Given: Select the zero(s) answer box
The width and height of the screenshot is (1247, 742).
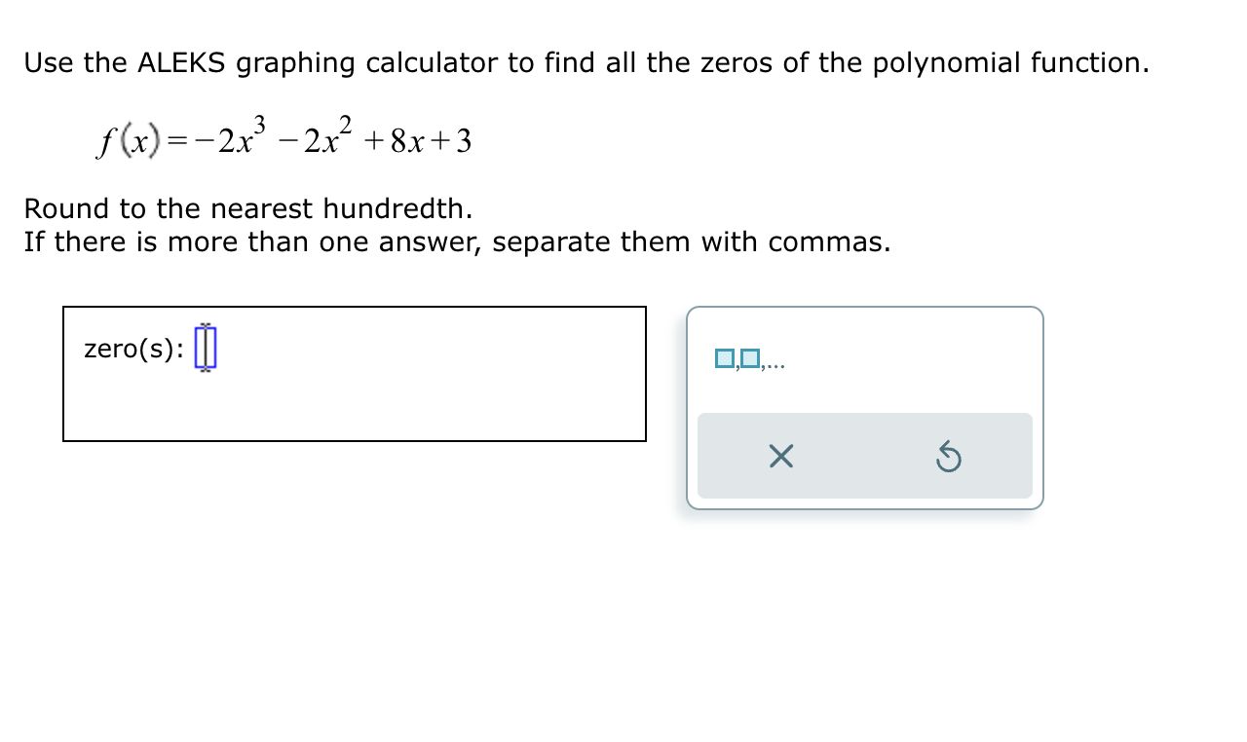Looking at the screenshot, I should click(354, 374).
